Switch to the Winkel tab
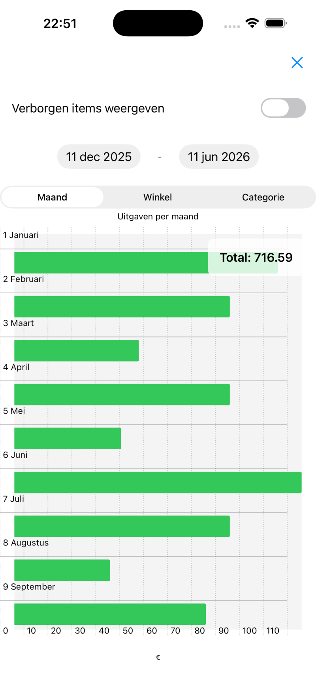316x686 pixels. coord(158,197)
